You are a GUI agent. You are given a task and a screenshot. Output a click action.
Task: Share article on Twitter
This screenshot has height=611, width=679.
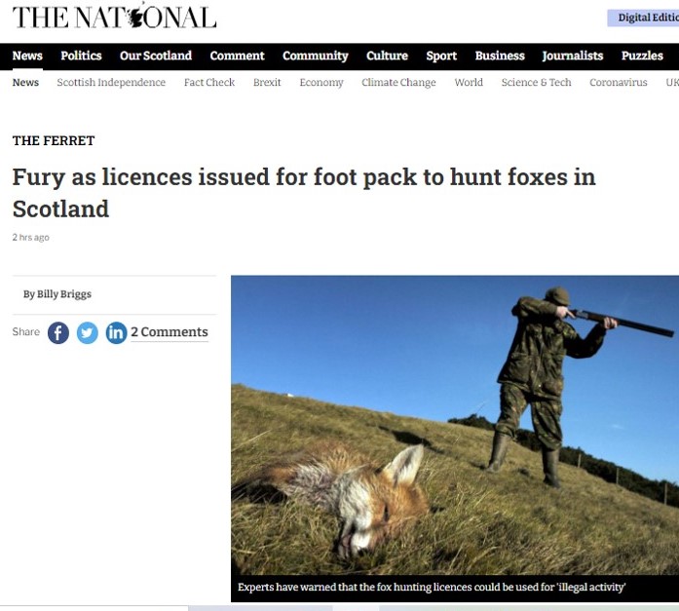coord(87,332)
